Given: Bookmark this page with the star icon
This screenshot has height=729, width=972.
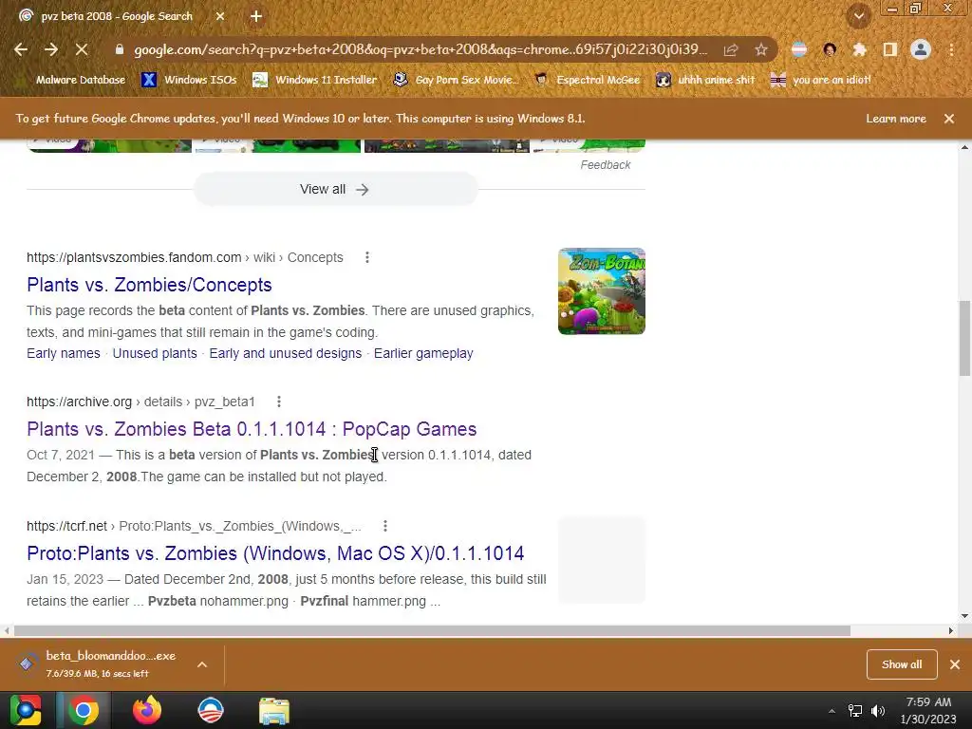Looking at the screenshot, I should (761, 49).
